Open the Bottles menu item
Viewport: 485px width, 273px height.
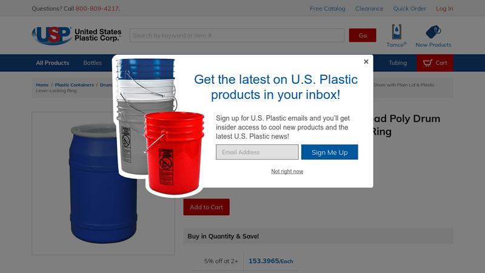click(92, 63)
